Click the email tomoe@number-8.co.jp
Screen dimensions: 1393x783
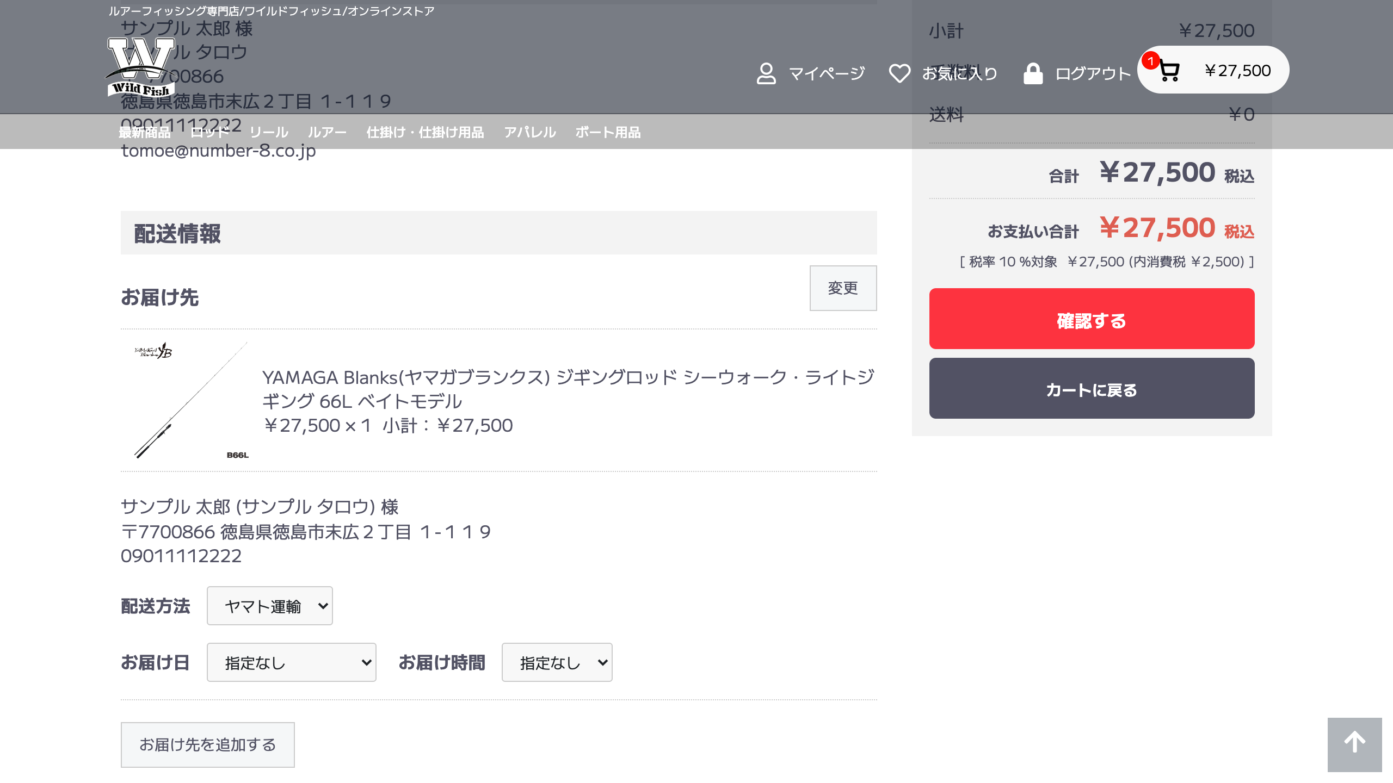[218, 151]
